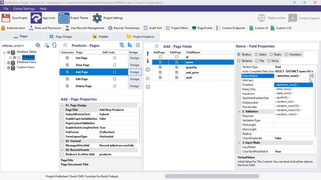Click MessageAfterAdd value text
The width and height of the screenshot is (321, 180).
[116, 145]
